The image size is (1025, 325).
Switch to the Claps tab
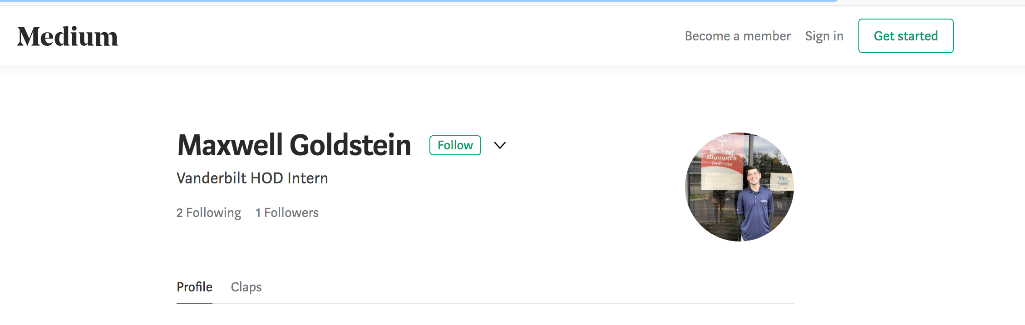click(246, 287)
